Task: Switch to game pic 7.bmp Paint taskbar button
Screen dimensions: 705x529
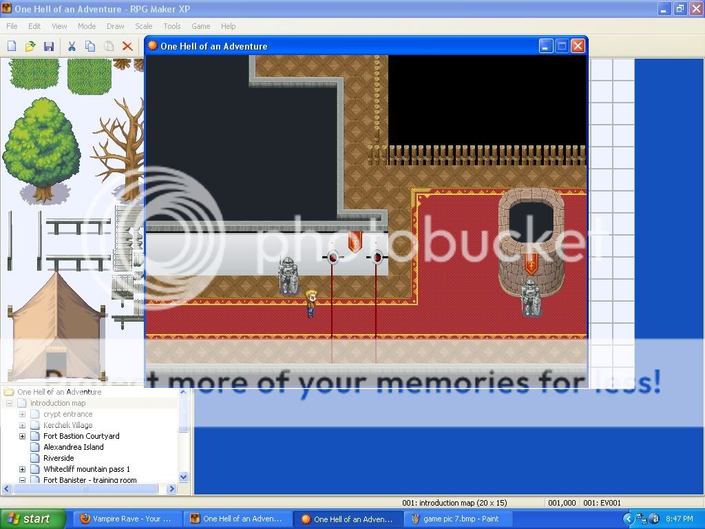Action: click(456, 519)
